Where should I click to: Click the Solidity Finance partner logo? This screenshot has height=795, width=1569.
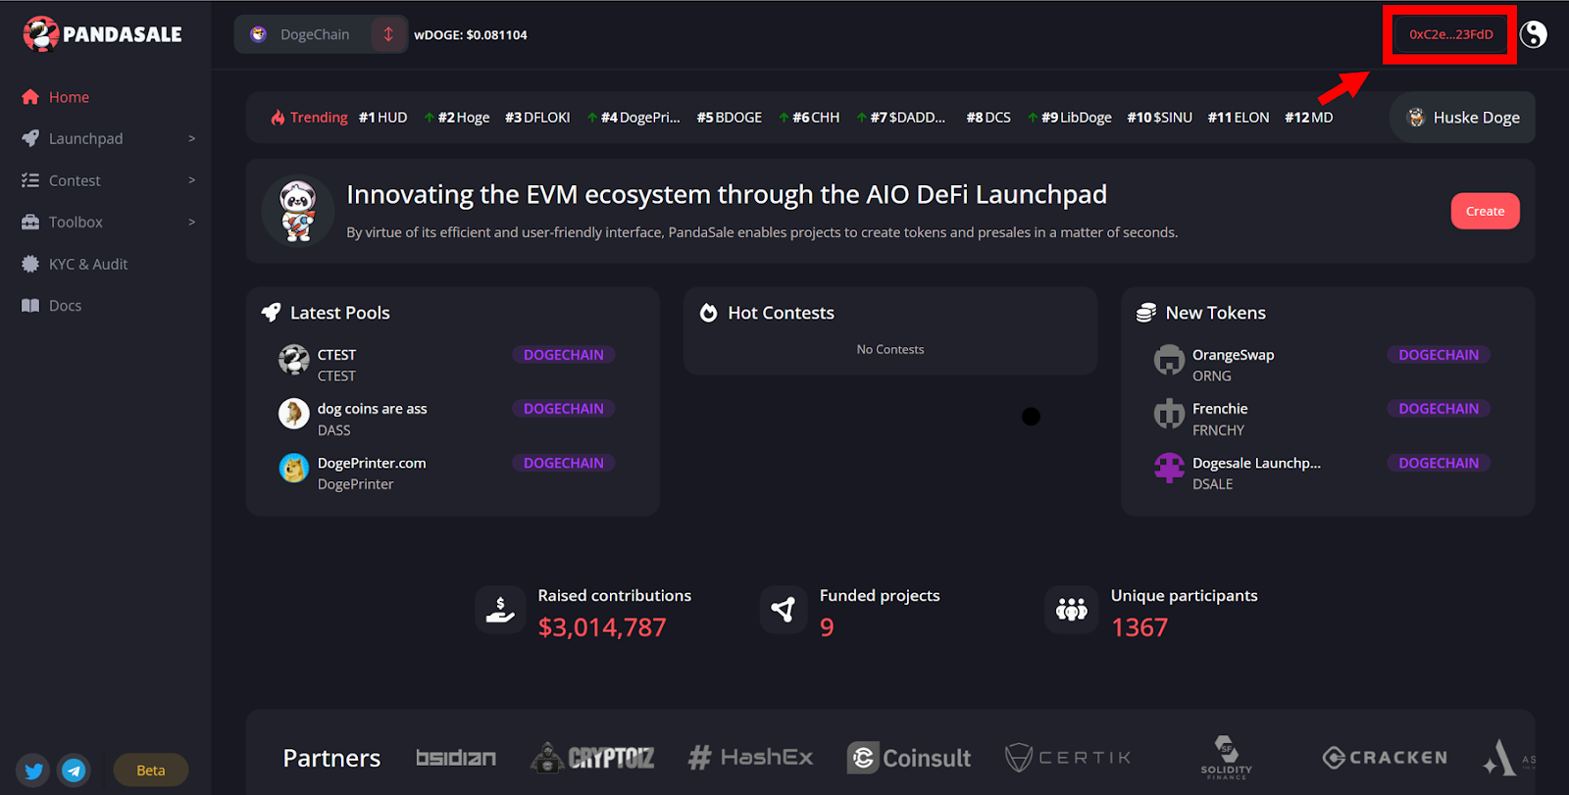click(x=1226, y=757)
